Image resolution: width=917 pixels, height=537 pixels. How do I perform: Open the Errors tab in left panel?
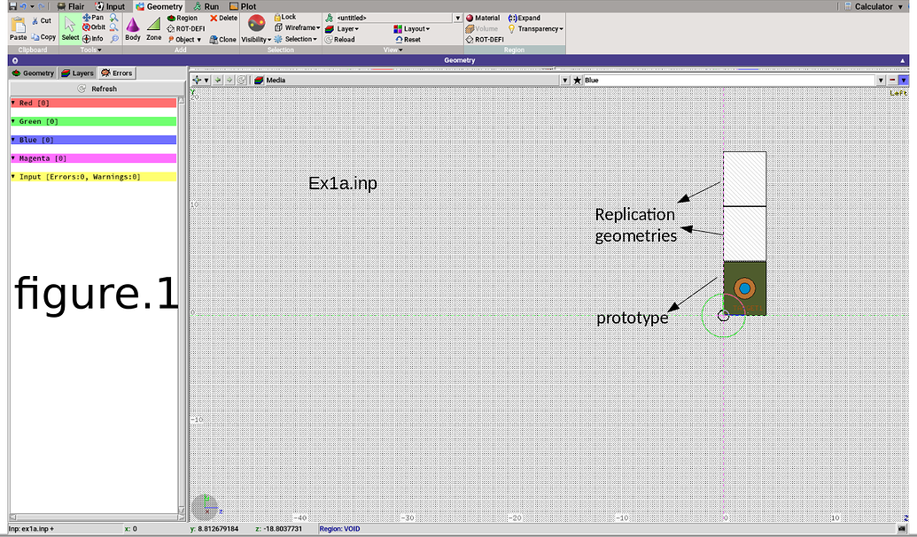click(x=116, y=73)
